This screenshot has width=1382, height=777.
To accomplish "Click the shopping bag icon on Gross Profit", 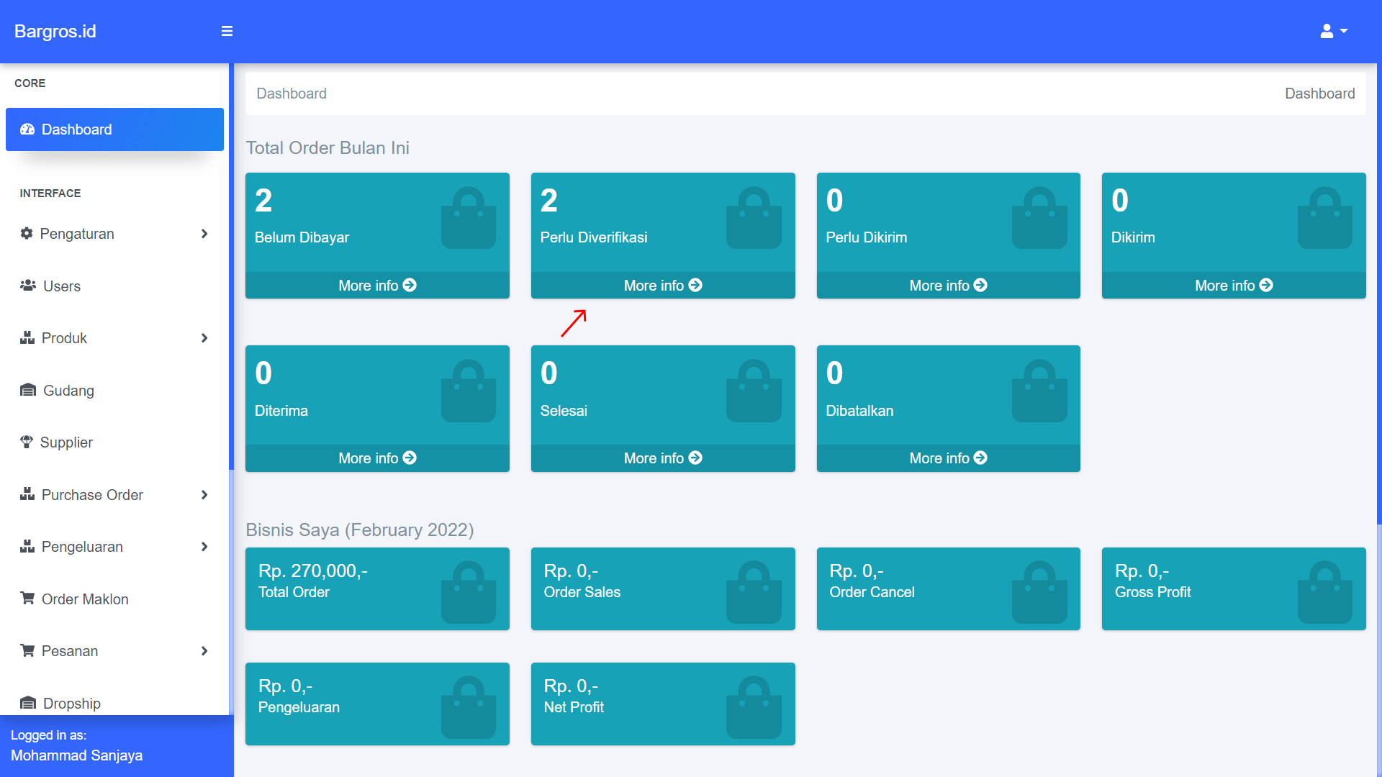I will pos(1325,592).
